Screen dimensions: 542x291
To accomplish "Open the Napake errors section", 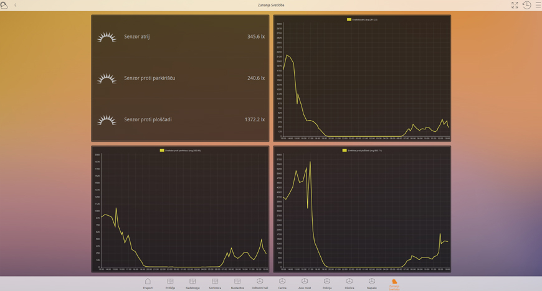I will coord(372,283).
